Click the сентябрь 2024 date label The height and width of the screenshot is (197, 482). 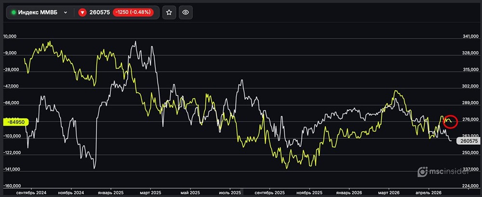32,192
